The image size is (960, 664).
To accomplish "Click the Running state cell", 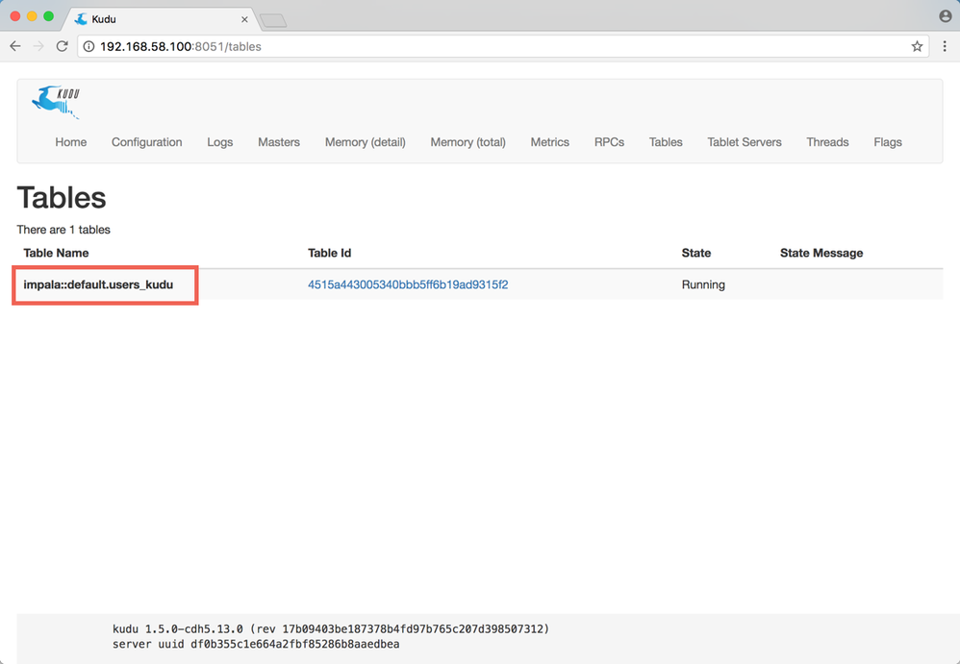I will coord(703,284).
